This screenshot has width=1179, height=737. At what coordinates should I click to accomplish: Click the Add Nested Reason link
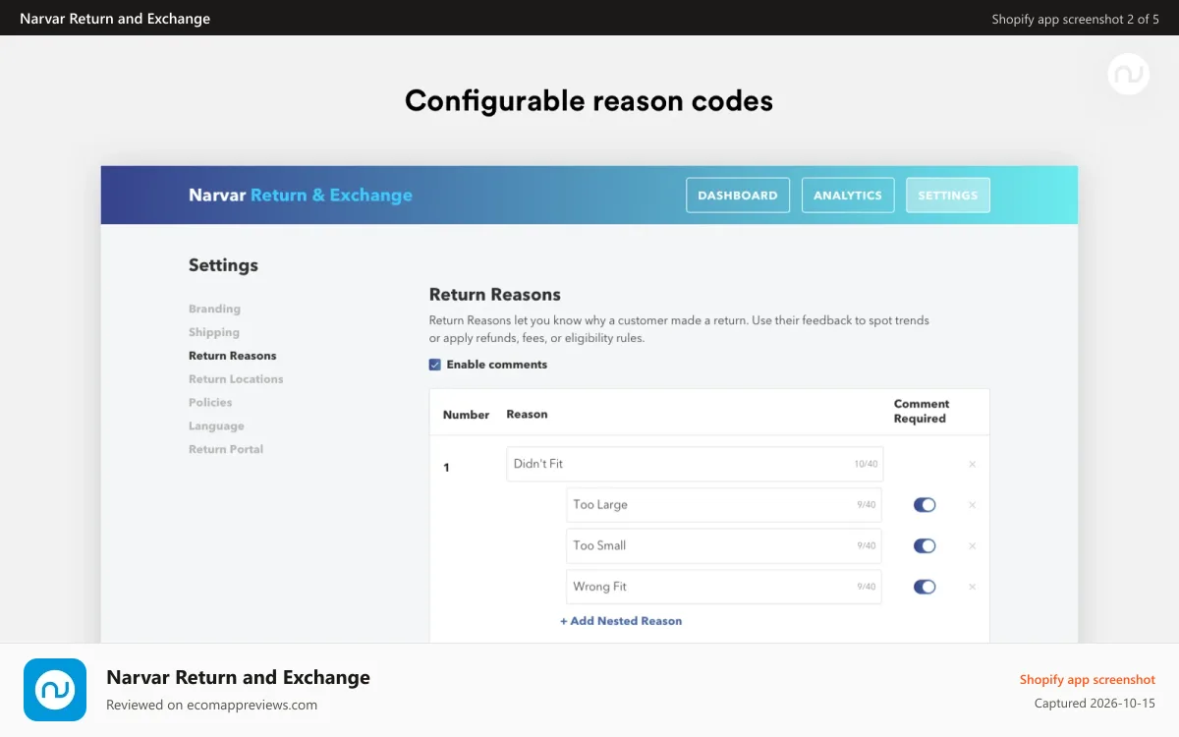621,621
